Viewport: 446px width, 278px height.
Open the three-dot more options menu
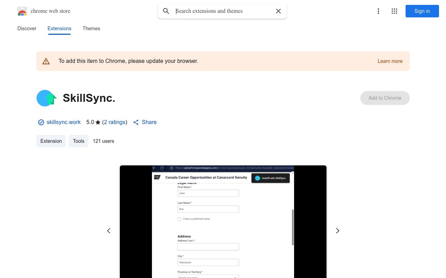point(378,11)
